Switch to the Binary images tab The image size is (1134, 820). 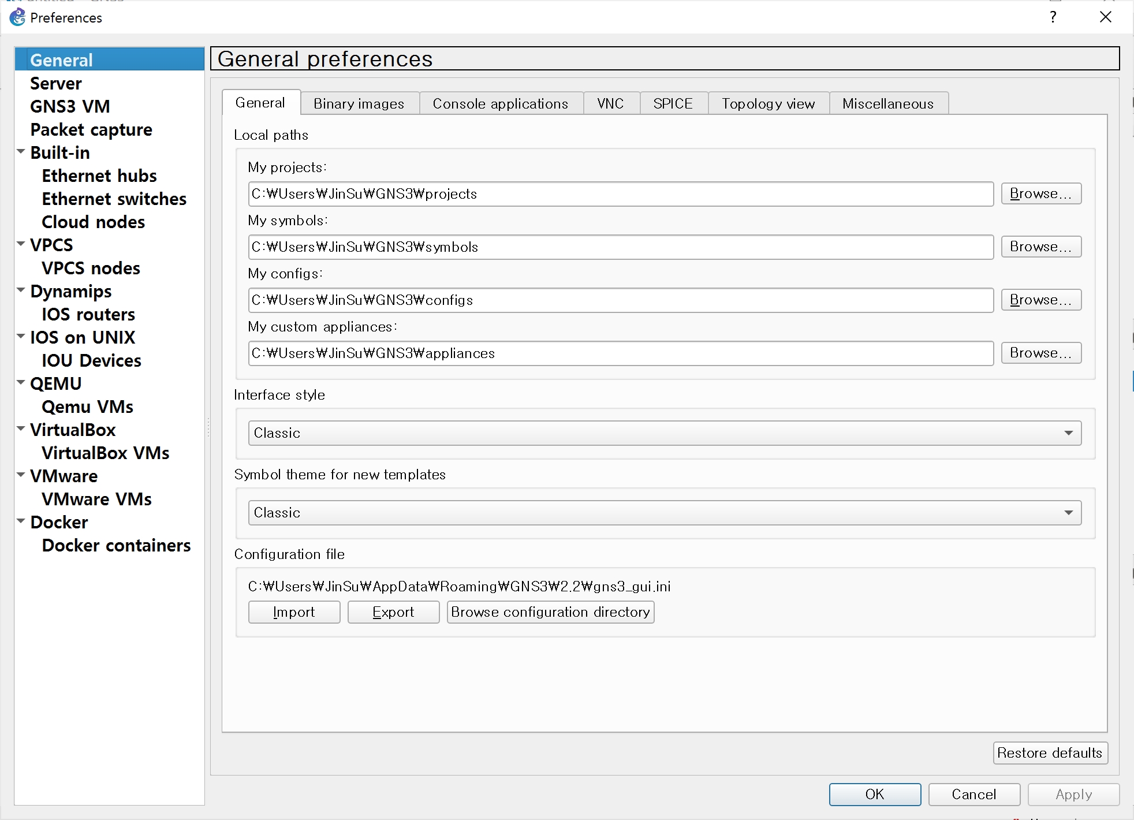(359, 104)
